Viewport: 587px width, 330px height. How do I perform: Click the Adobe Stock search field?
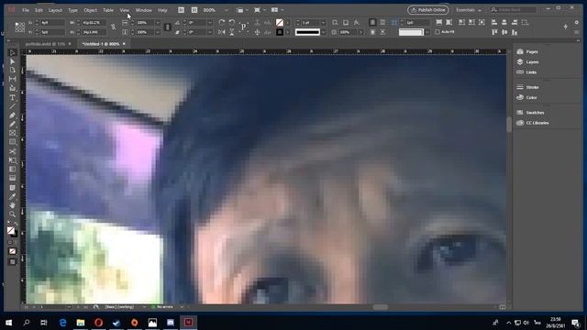click(x=514, y=10)
